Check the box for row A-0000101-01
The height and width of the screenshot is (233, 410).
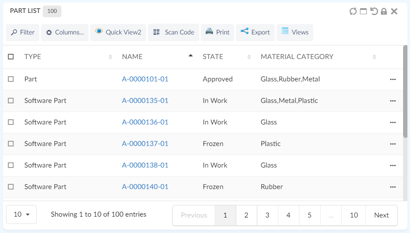11,79
